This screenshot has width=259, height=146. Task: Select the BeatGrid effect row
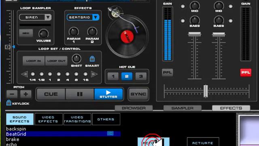point(63,134)
